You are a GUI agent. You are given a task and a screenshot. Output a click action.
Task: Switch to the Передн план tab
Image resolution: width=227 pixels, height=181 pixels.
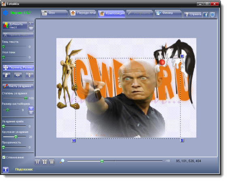83,13
